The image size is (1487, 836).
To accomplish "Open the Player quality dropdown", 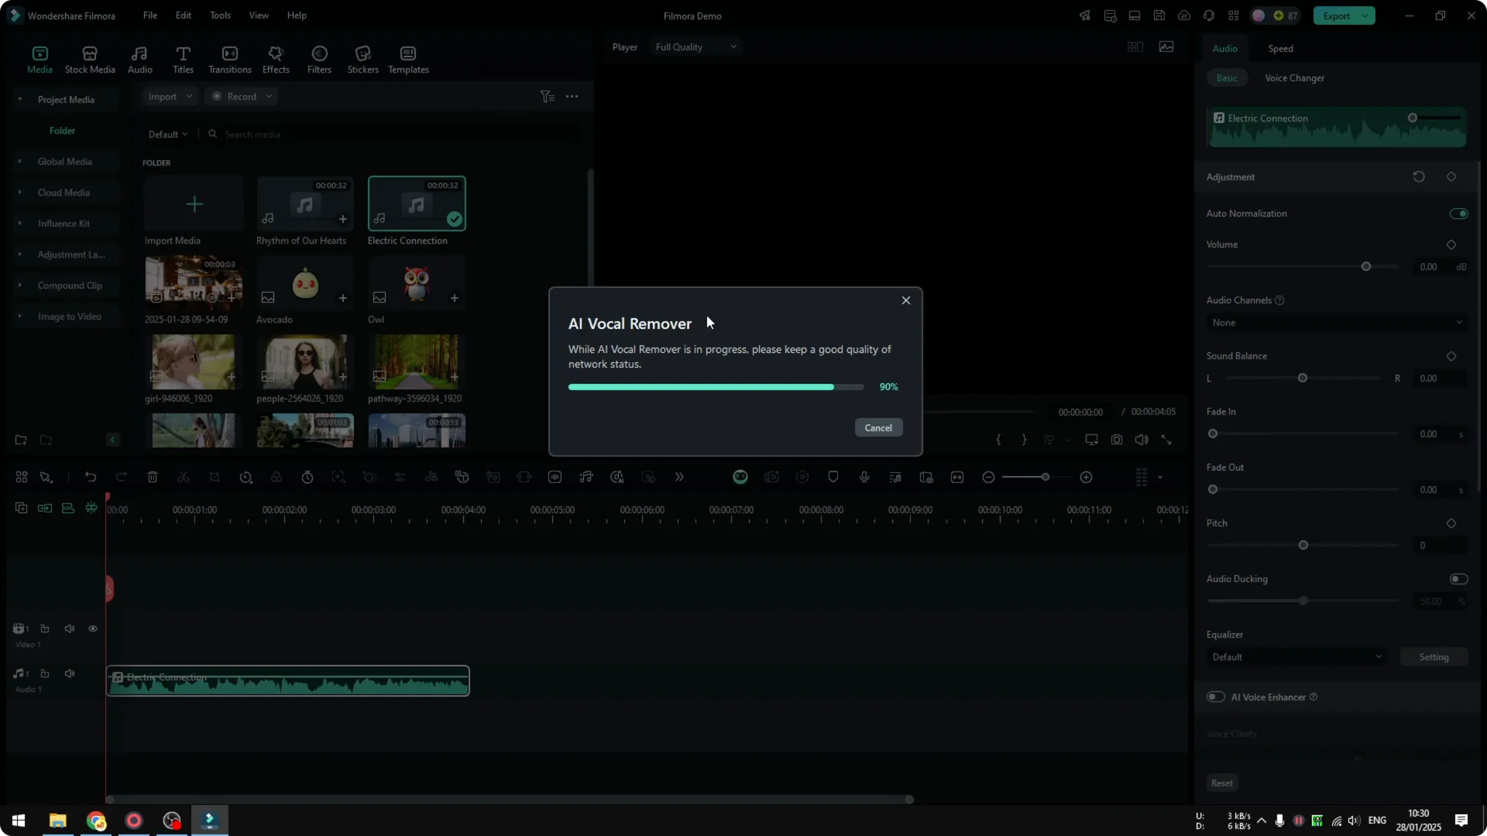I will pos(694,46).
